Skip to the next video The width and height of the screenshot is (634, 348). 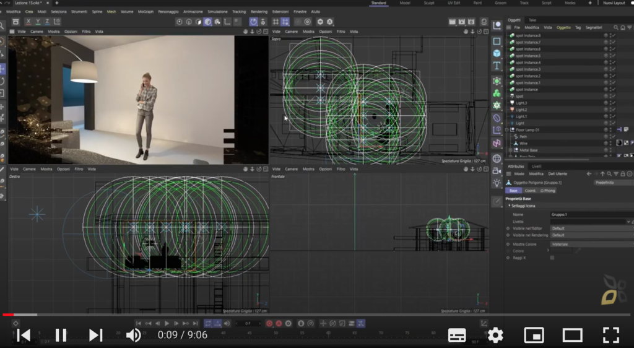[x=95, y=335]
